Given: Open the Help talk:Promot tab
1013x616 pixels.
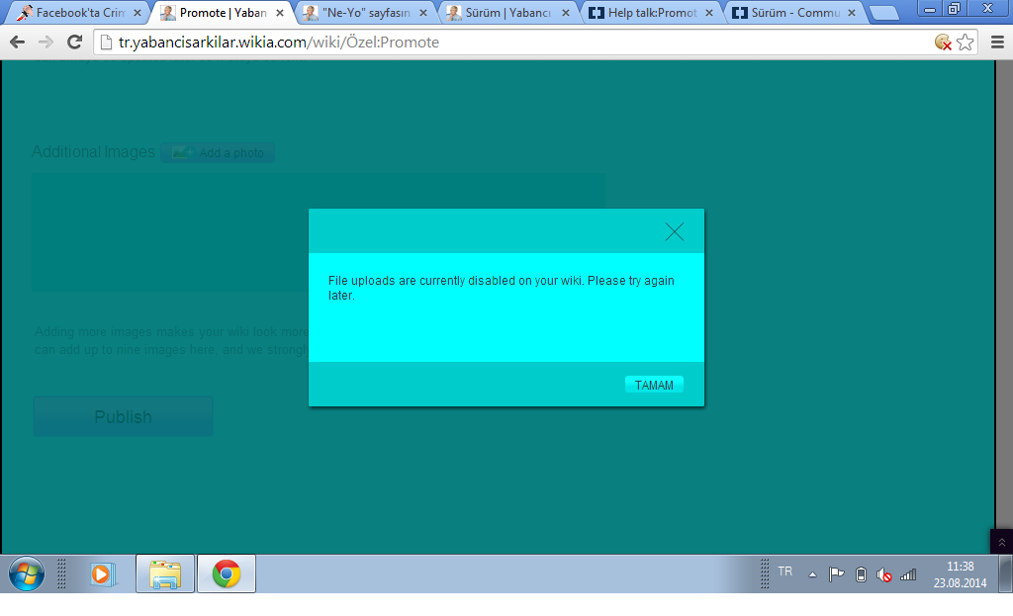Looking at the screenshot, I should tap(651, 12).
